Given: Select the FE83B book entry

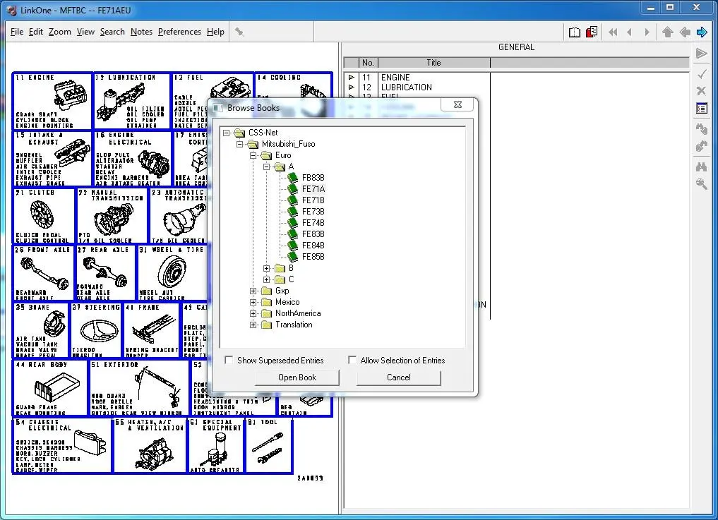Looking at the screenshot, I should 313,234.
